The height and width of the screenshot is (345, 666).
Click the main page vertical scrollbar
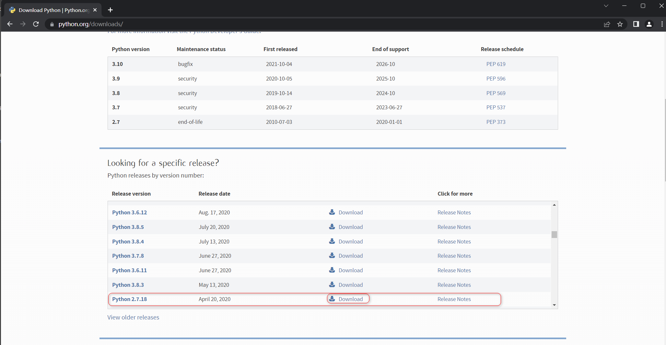665,140
